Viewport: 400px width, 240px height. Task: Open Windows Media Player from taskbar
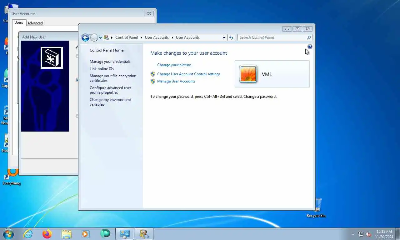pyautogui.click(x=85, y=234)
